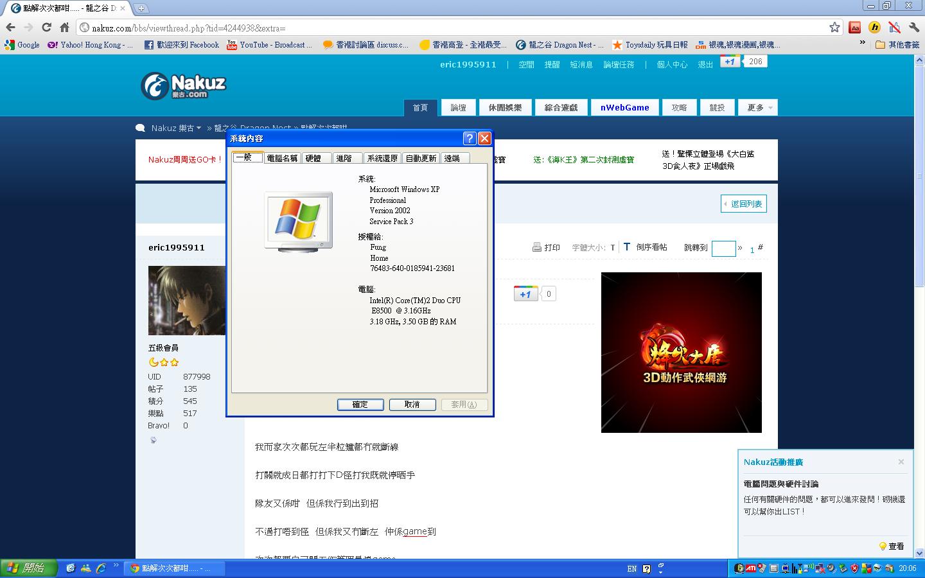The width and height of the screenshot is (925, 578).
Task: Click the 烽火大唐 advertisement image
Action: pyautogui.click(x=682, y=353)
